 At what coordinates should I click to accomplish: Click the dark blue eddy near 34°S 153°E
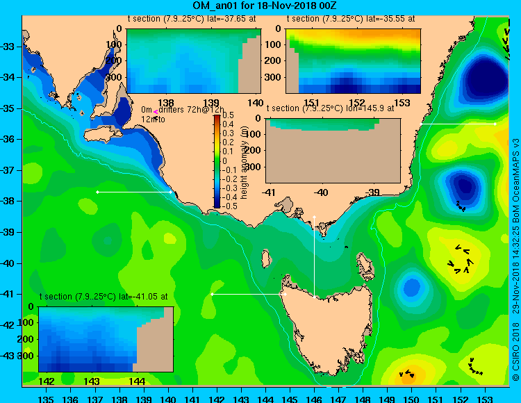click(484, 80)
